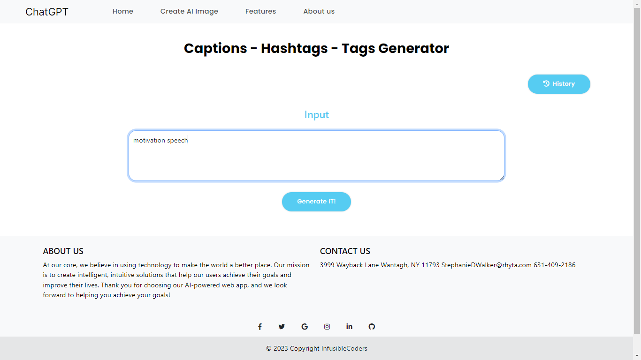Visit the GitHub page via footer icon
Screen dimensions: 641x360
(x=372, y=326)
